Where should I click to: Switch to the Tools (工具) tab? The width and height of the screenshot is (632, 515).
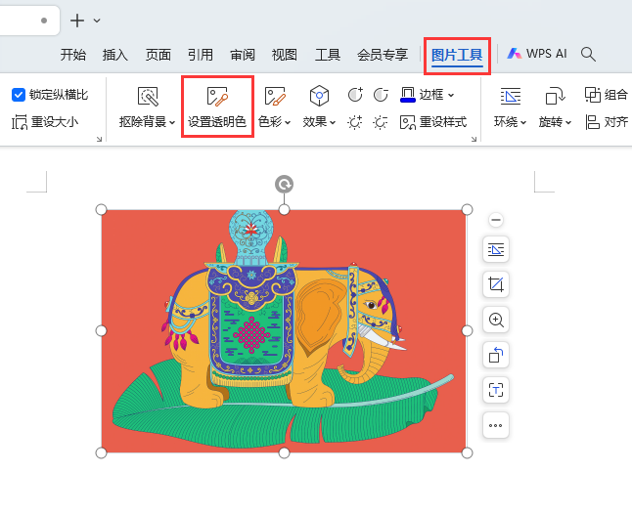328,55
